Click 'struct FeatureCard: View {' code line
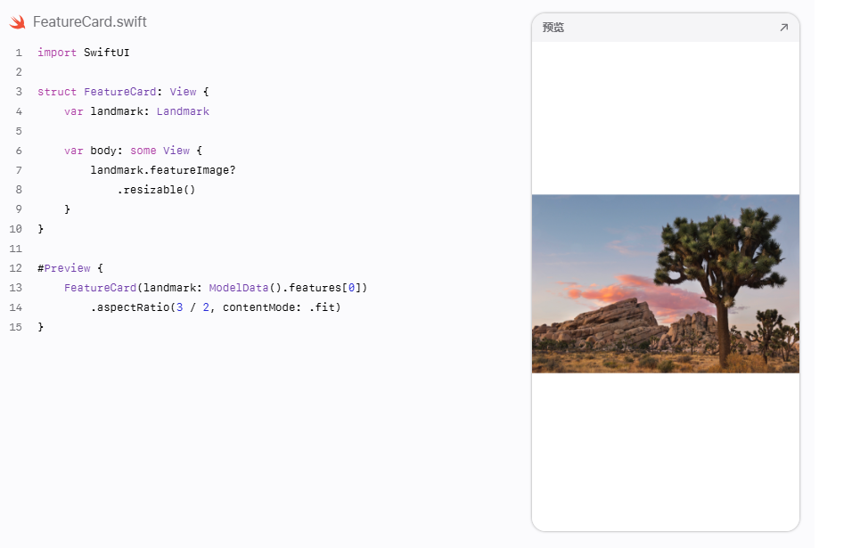This screenshot has height=548, width=860. pyautogui.click(x=123, y=92)
